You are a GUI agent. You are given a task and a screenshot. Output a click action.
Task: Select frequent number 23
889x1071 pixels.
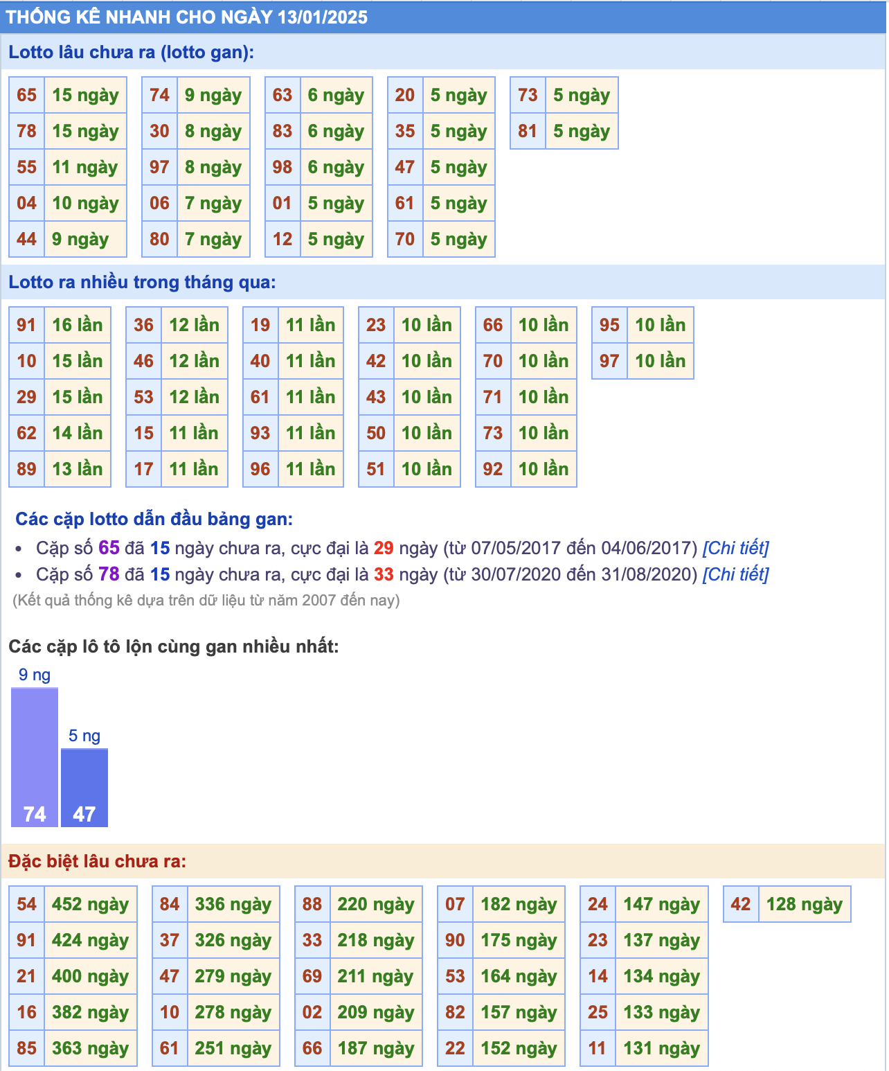[376, 325]
